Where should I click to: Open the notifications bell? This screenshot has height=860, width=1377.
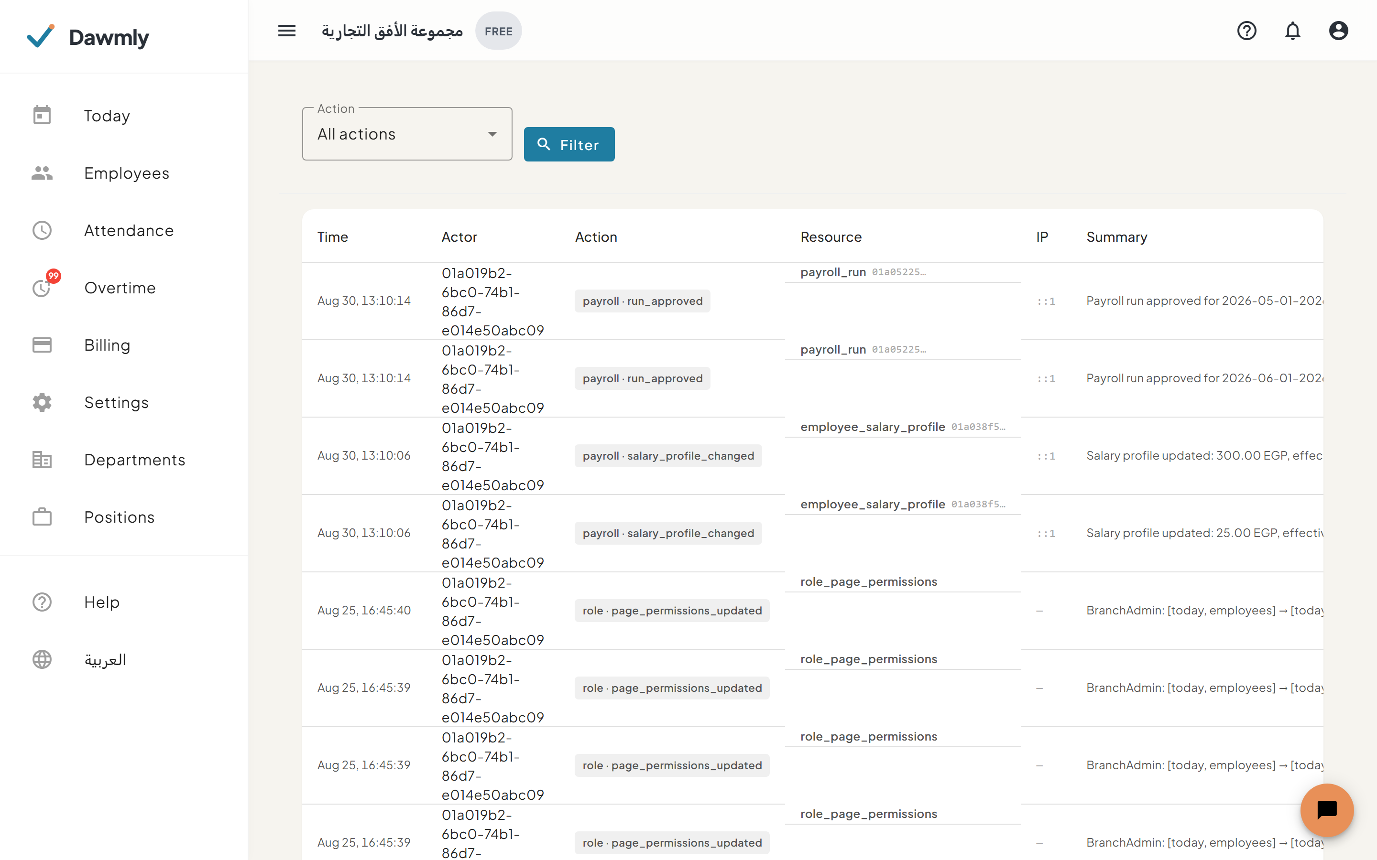pos(1293,31)
